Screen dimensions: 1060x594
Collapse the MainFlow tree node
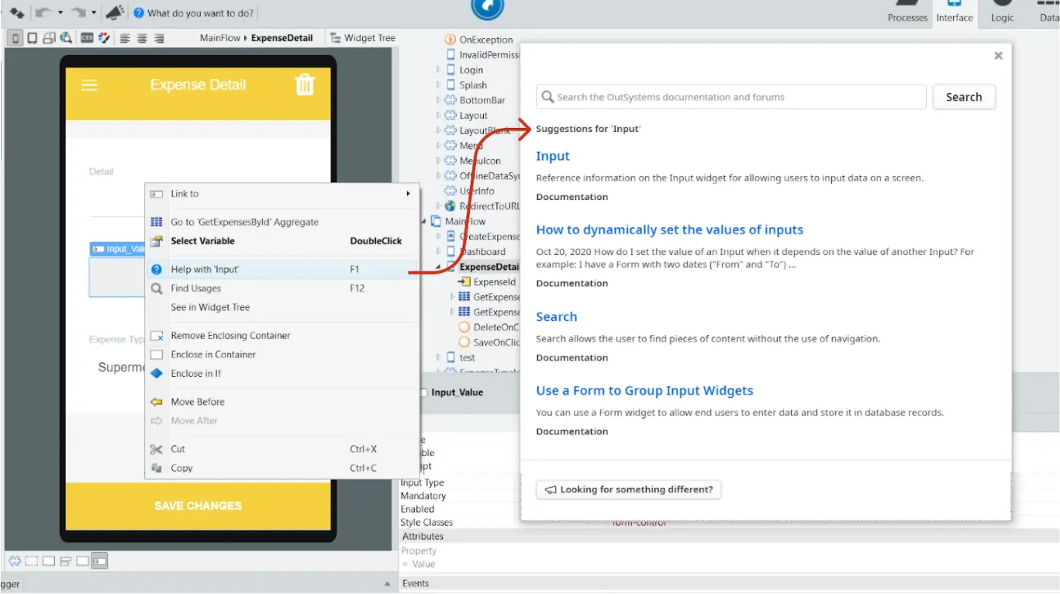(425, 221)
